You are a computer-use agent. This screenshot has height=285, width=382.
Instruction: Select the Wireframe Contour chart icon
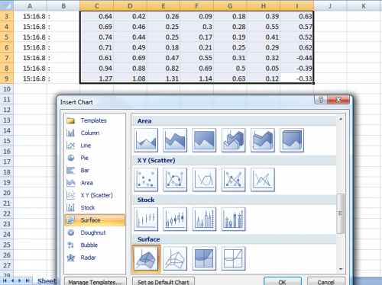233,258
